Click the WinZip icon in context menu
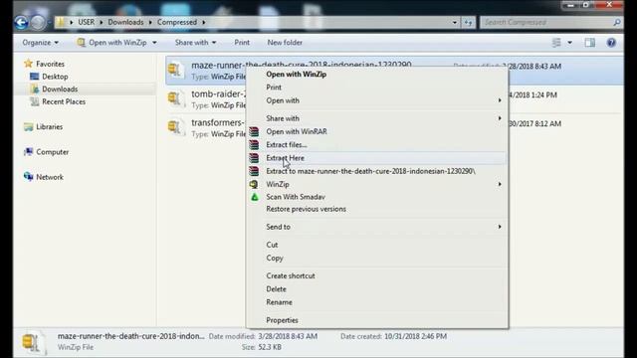Screen dimensions: 637x358 point(254,184)
